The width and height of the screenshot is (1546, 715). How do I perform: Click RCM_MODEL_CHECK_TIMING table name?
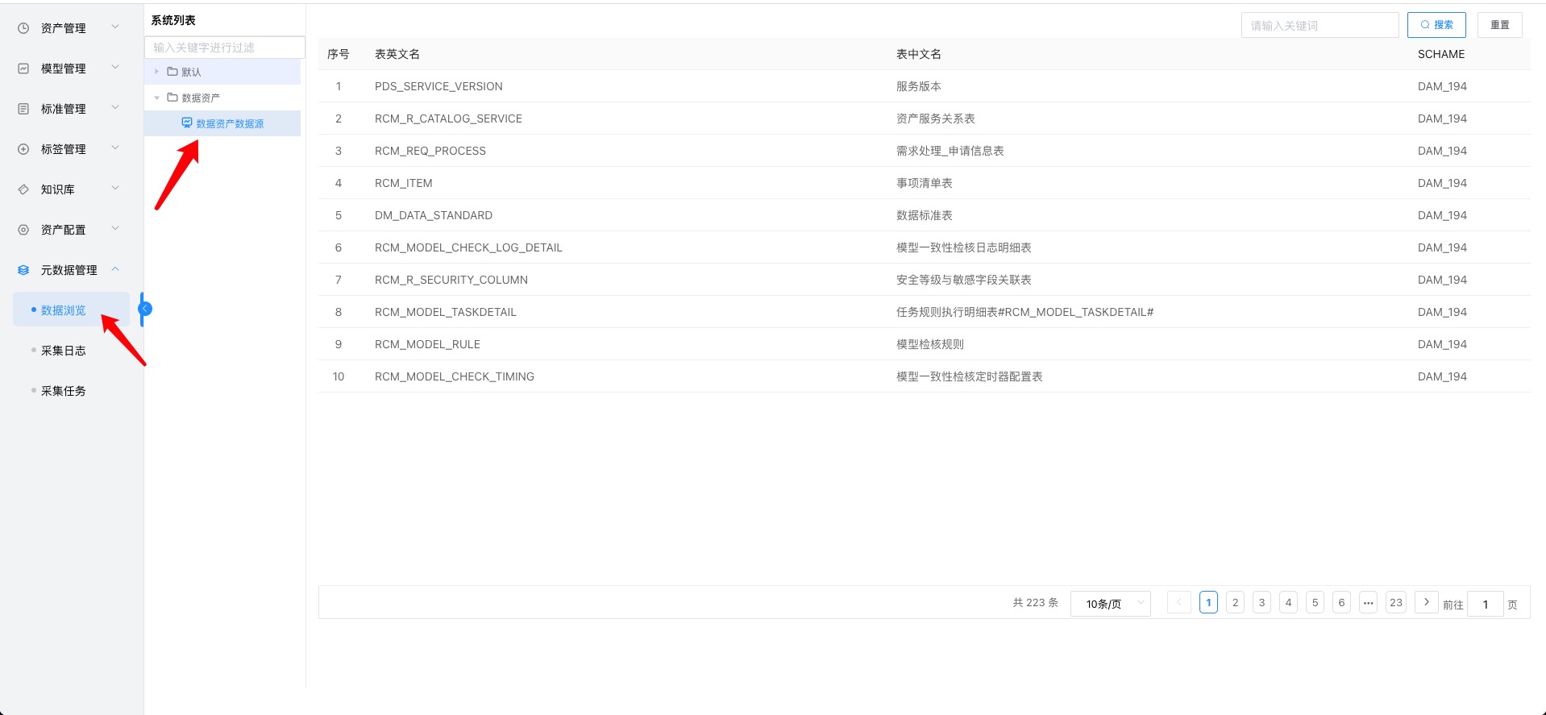[455, 376]
